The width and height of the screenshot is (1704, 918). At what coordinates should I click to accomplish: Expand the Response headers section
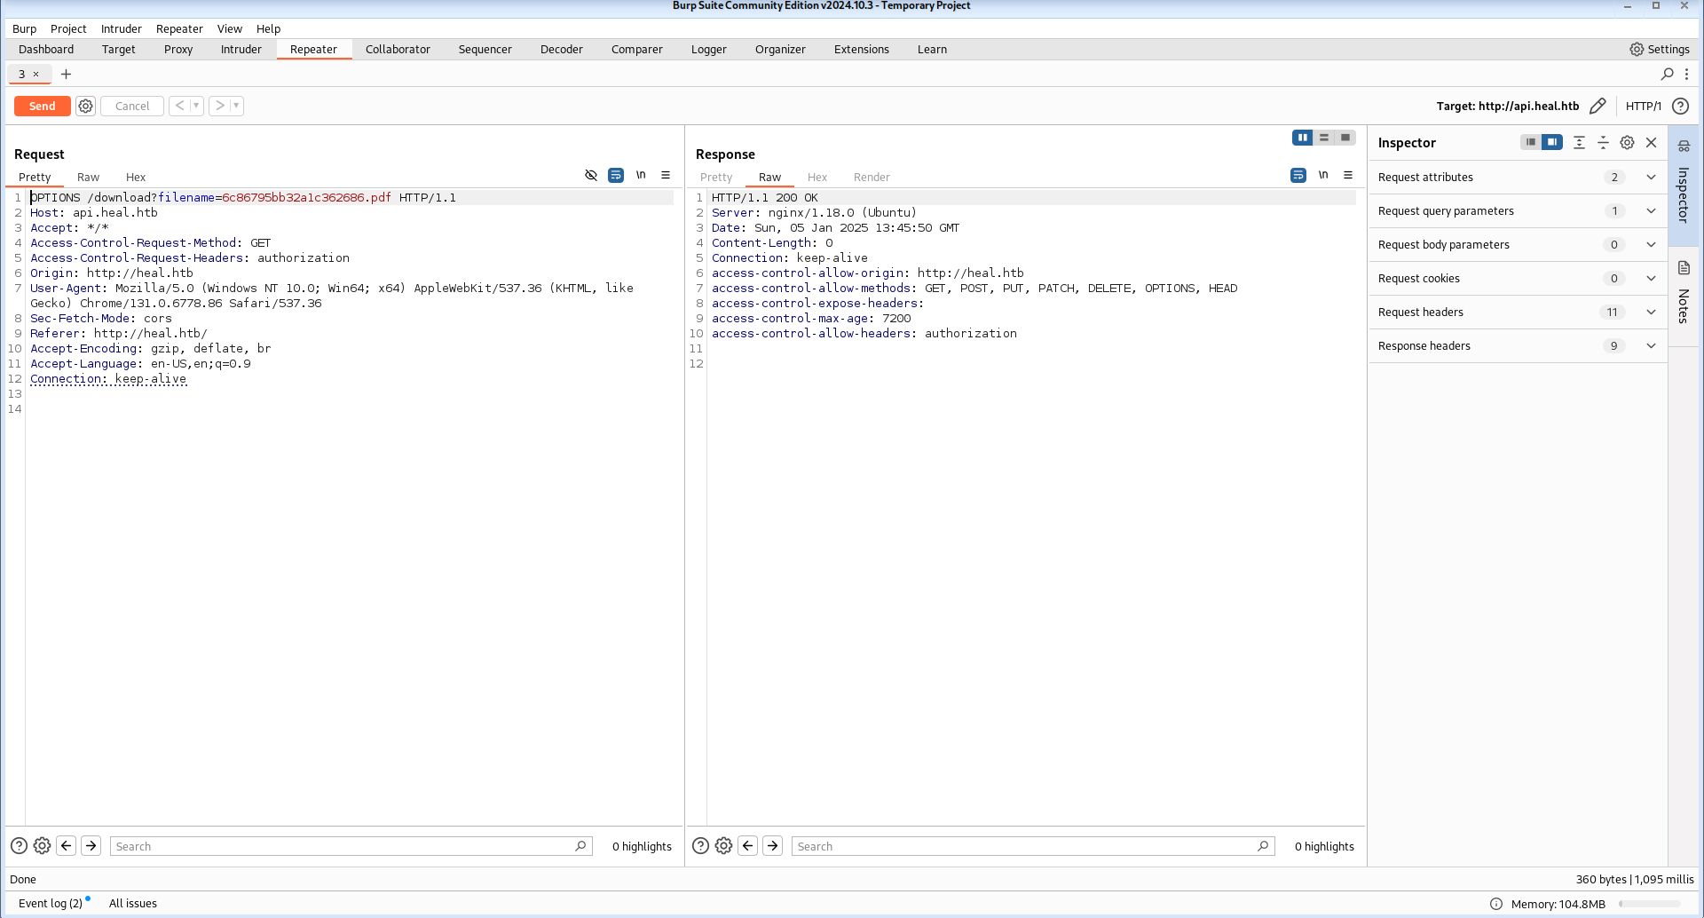click(x=1651, y=346)
